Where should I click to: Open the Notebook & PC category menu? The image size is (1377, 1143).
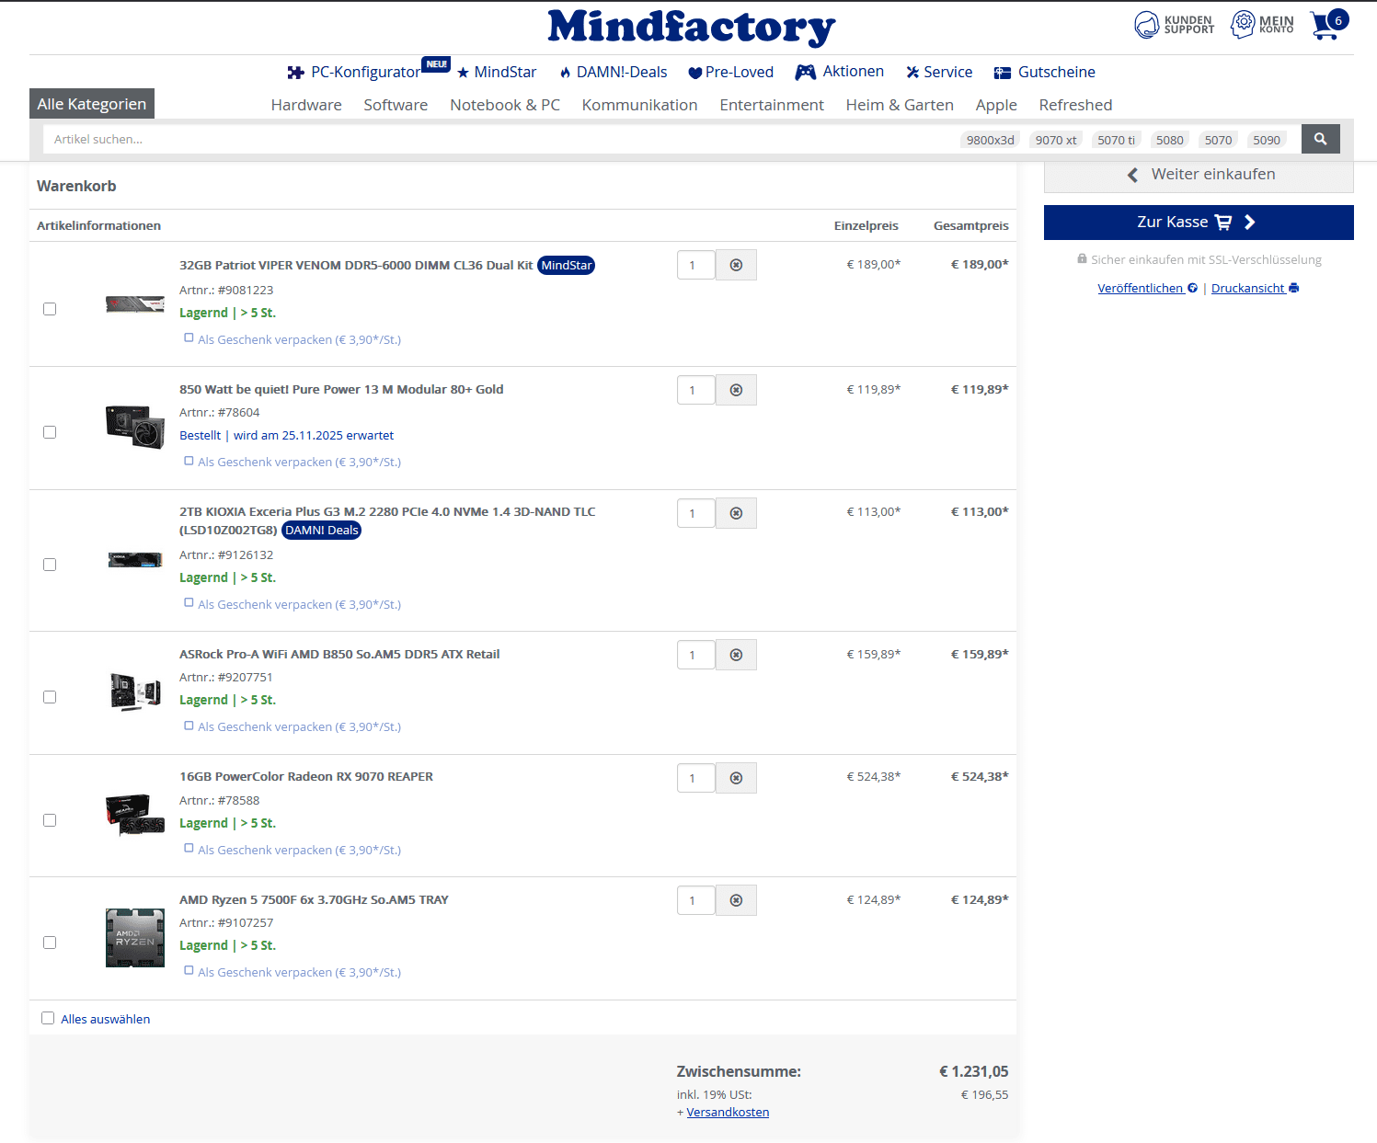[505, 105]
